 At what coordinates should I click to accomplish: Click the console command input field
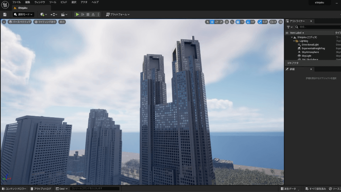point(95,188)
